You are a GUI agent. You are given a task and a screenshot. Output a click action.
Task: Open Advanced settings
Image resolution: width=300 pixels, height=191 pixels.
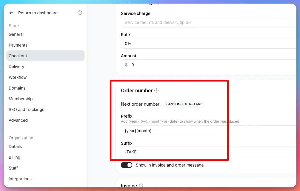18,120
